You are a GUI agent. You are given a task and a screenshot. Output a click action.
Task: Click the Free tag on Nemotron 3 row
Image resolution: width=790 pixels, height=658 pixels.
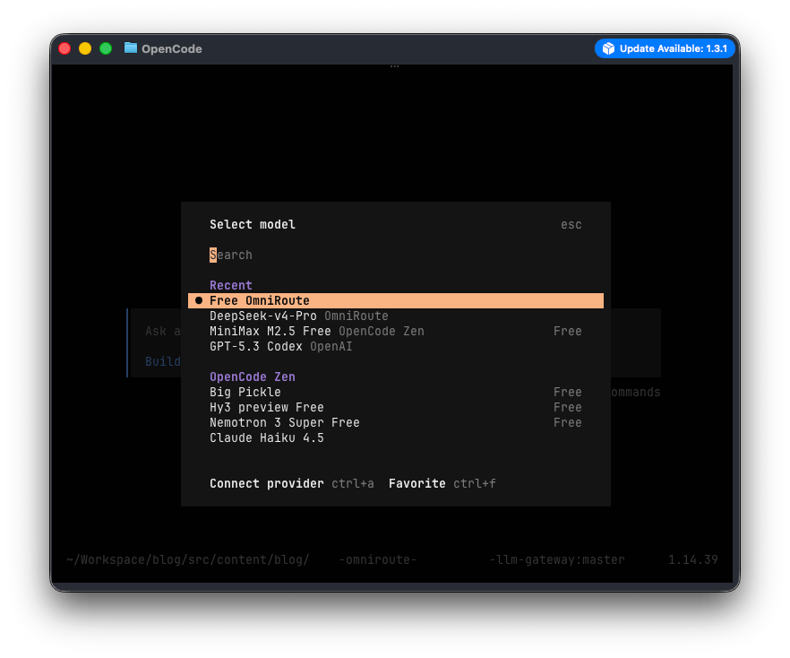click(567, 422)
